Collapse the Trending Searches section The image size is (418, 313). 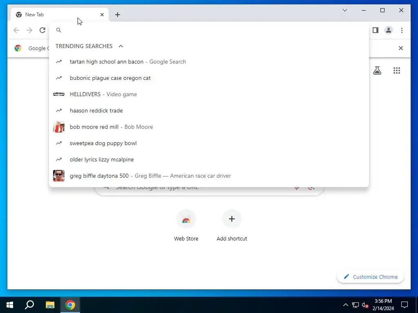121,46
